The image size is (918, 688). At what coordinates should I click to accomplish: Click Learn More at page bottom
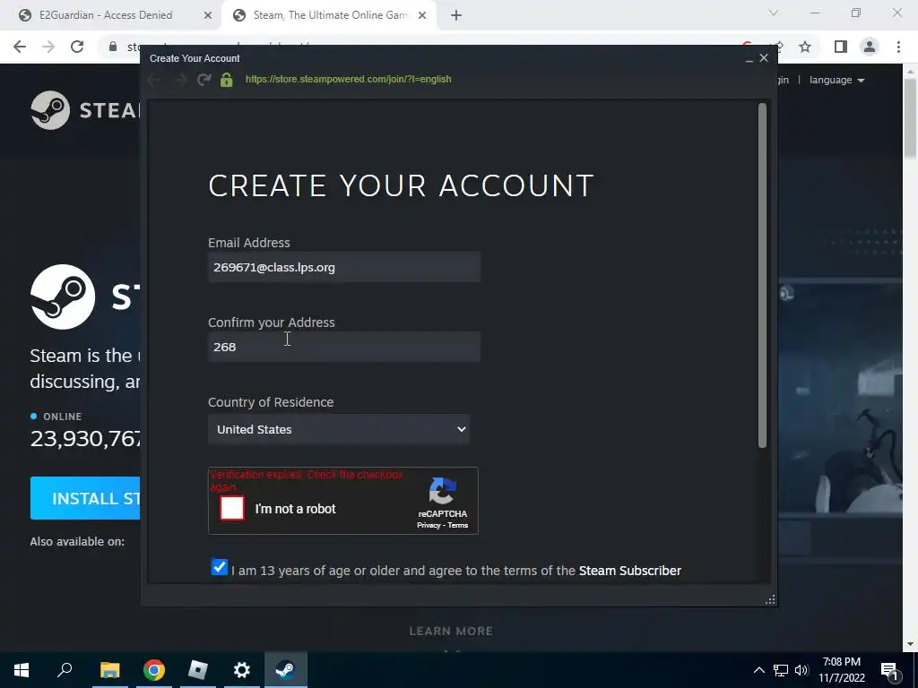pos(451,632)
